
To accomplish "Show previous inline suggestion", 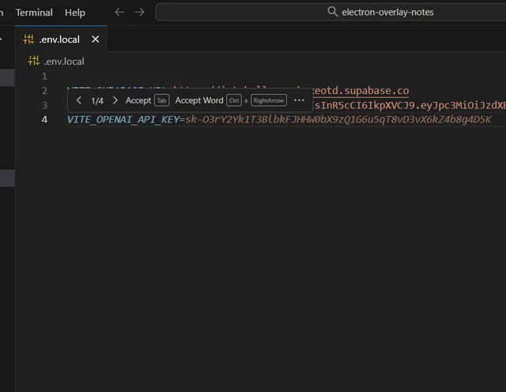I will (x=79, y=100).
